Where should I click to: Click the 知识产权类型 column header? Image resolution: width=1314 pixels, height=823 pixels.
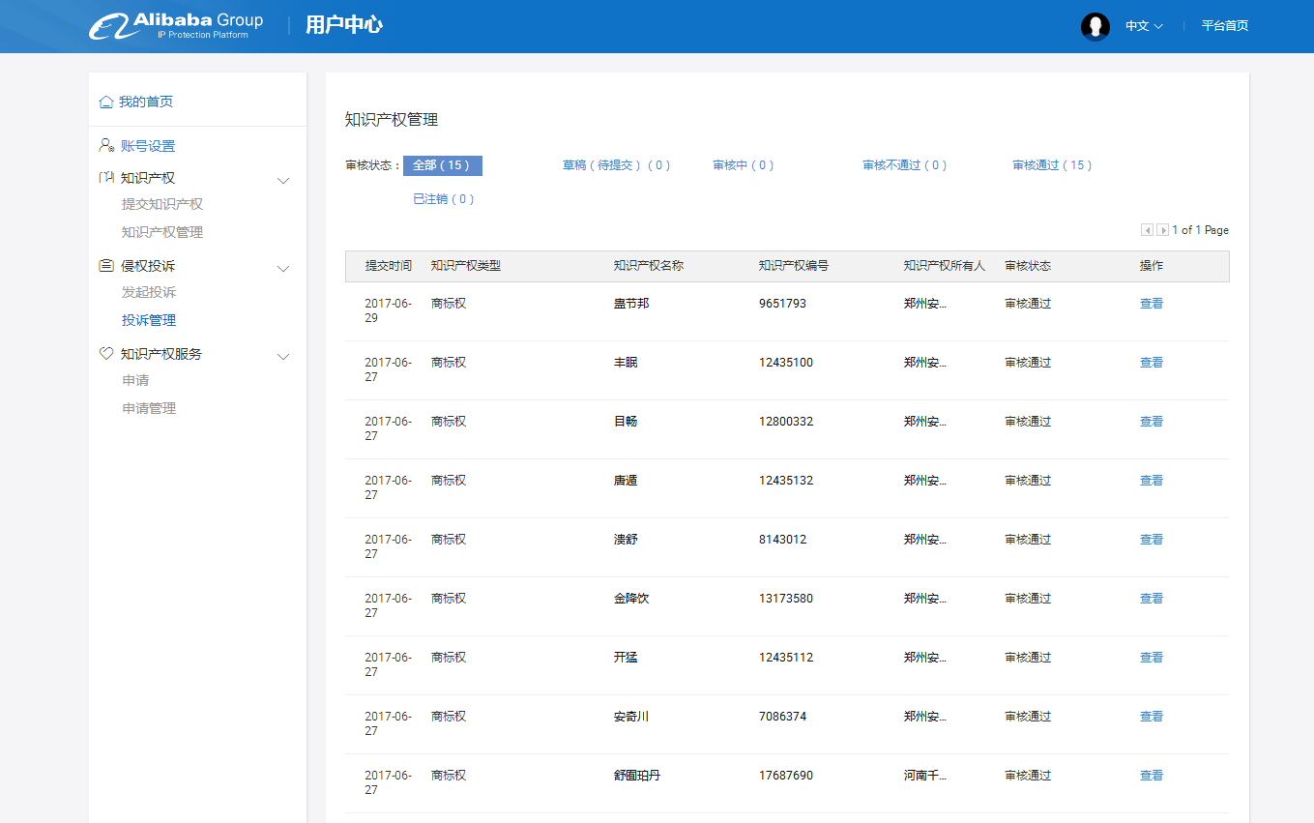click(466, 266)
